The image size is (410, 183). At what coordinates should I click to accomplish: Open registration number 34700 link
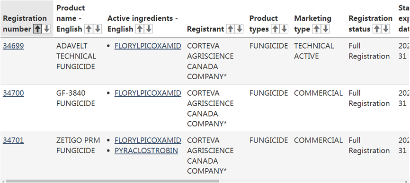13,93
